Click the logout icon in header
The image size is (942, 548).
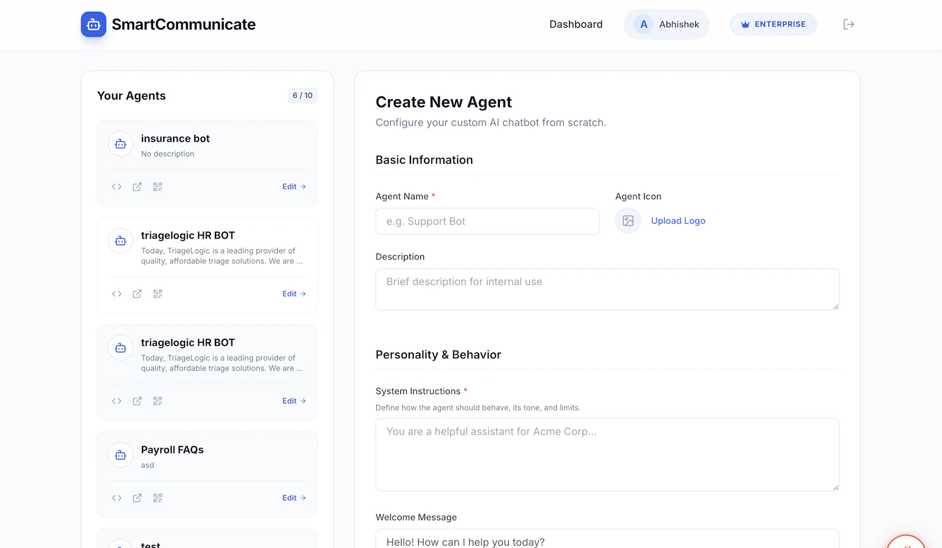(848, 24)
